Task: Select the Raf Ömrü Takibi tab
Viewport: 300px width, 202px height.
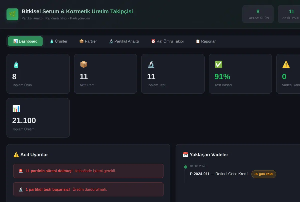Action: (167, 41)
